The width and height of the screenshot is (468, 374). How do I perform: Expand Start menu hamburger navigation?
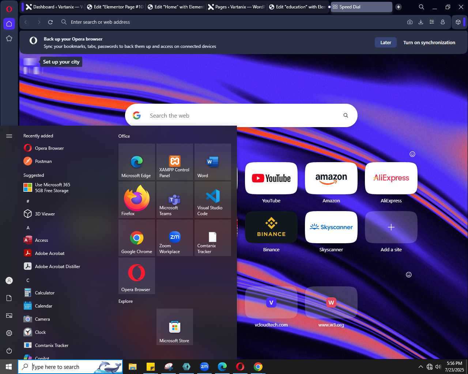9,136
